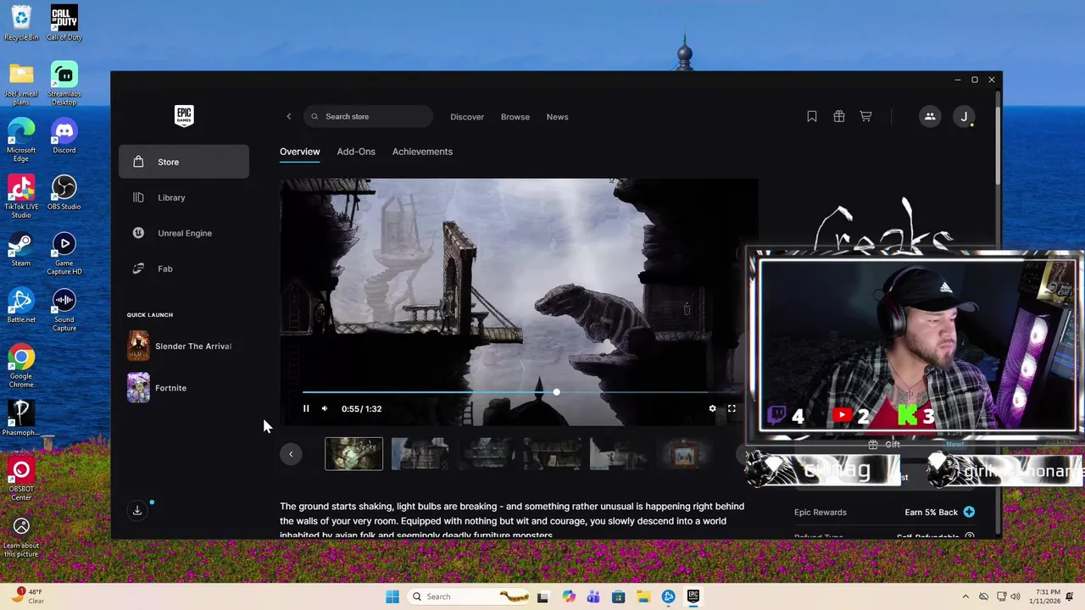Open the friends list icon
The image size is (1085, 610).
(x=930, y=117)
